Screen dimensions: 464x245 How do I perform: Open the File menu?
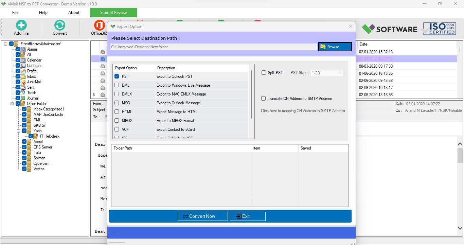point(15,13)
